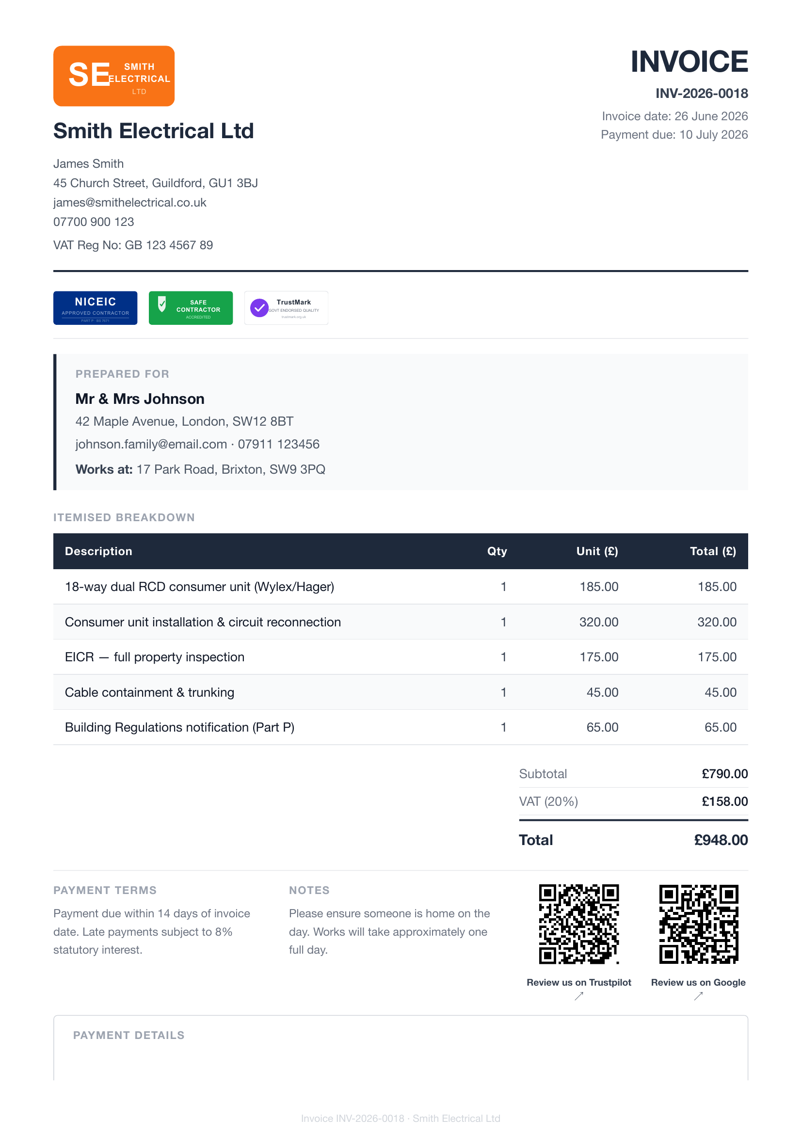
Task: Click the Google review QR code
Action: tap(698, 924)
